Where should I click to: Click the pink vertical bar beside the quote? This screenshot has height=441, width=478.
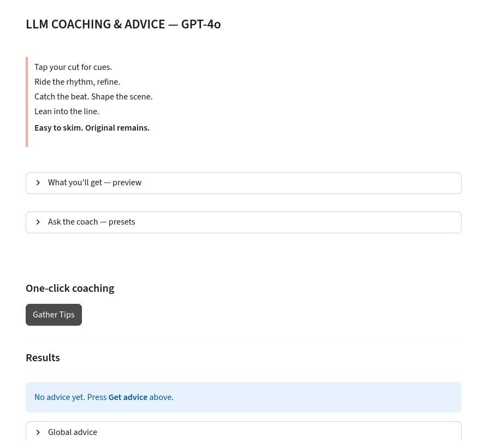[x=27, y=102]
